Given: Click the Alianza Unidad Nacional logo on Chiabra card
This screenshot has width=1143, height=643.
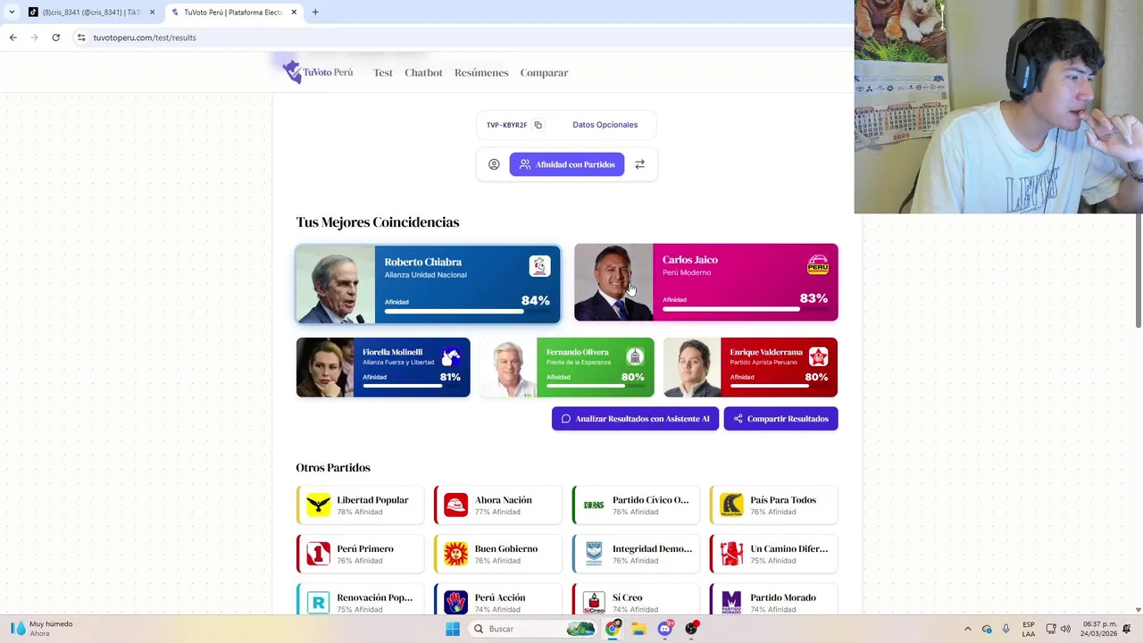Looking at the screenshot, I should [539, 266].
